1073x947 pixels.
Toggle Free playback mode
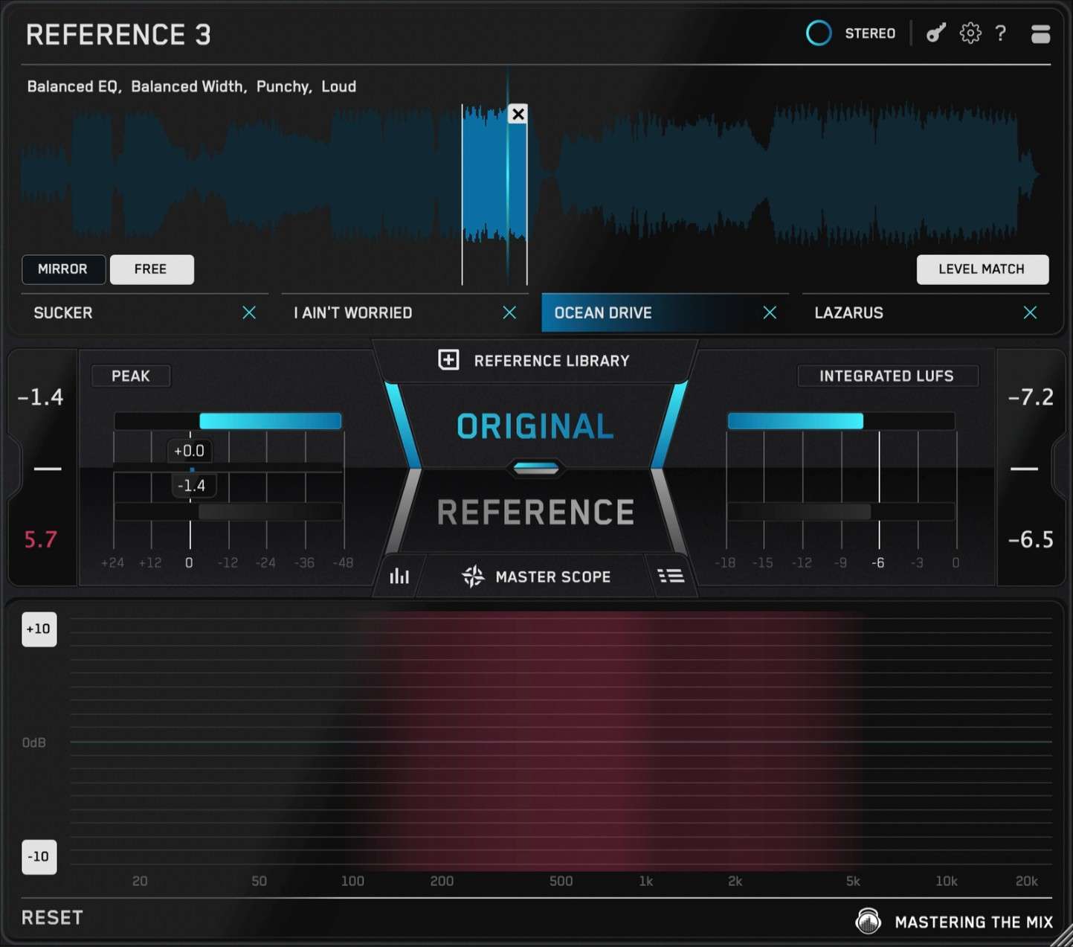(152, 269)
